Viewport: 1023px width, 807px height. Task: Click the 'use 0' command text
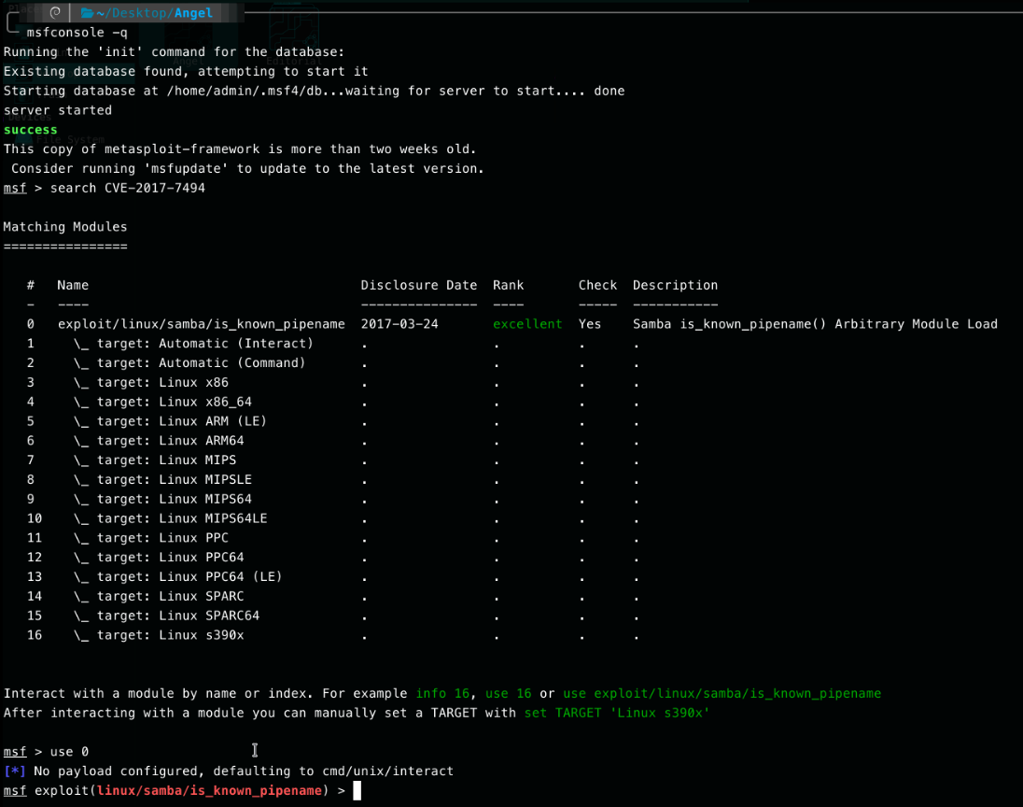tap(69, 752)
